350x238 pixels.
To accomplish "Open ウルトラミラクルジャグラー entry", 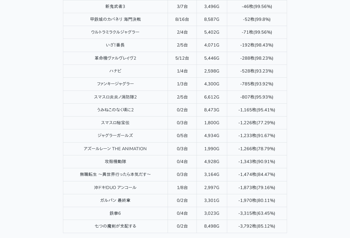I will tap(115, 32).
